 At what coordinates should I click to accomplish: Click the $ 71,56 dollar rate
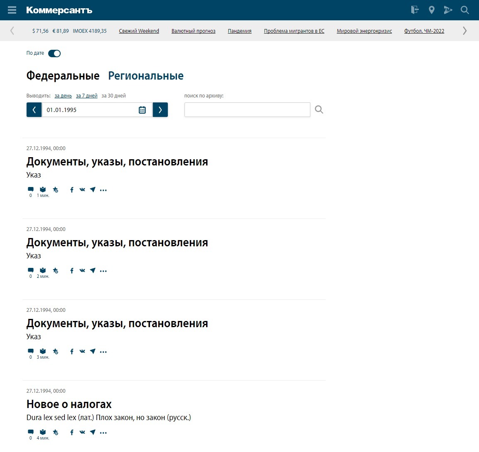[40, 31]
